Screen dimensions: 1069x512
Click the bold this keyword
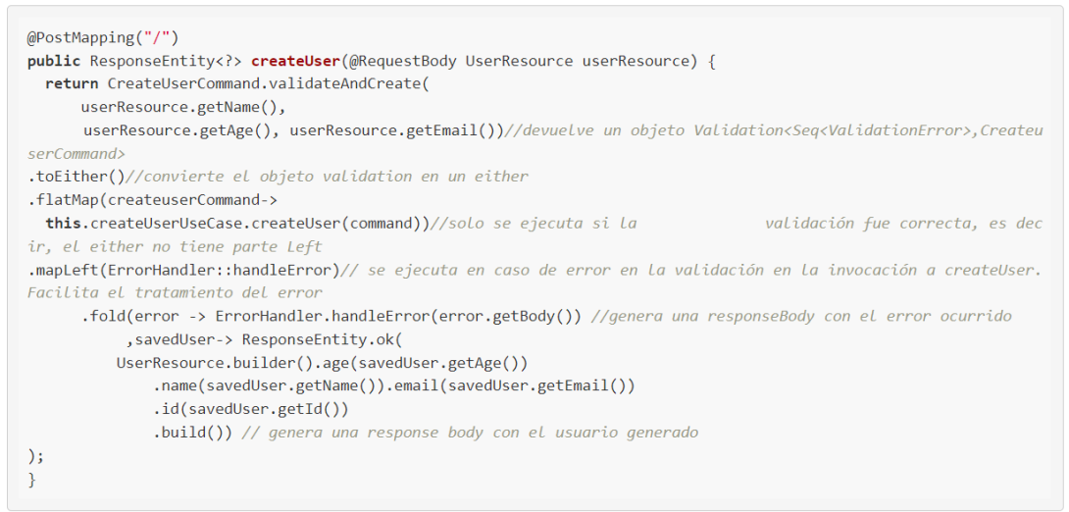(63, 224)
